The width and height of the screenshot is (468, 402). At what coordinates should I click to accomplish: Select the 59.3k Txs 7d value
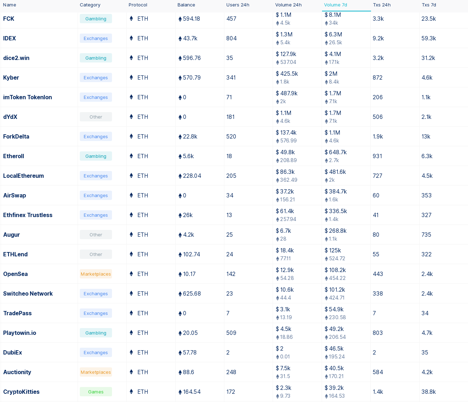click(x=429, y=38)
